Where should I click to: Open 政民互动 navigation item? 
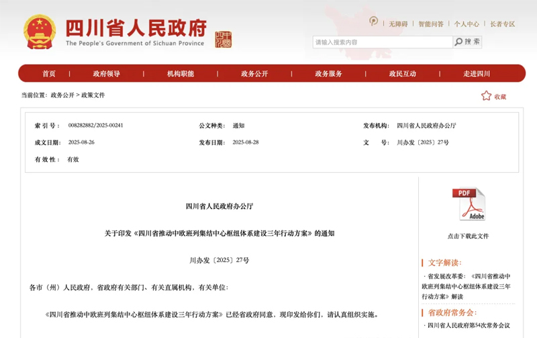pyautogui.click(x=402, y=74)
